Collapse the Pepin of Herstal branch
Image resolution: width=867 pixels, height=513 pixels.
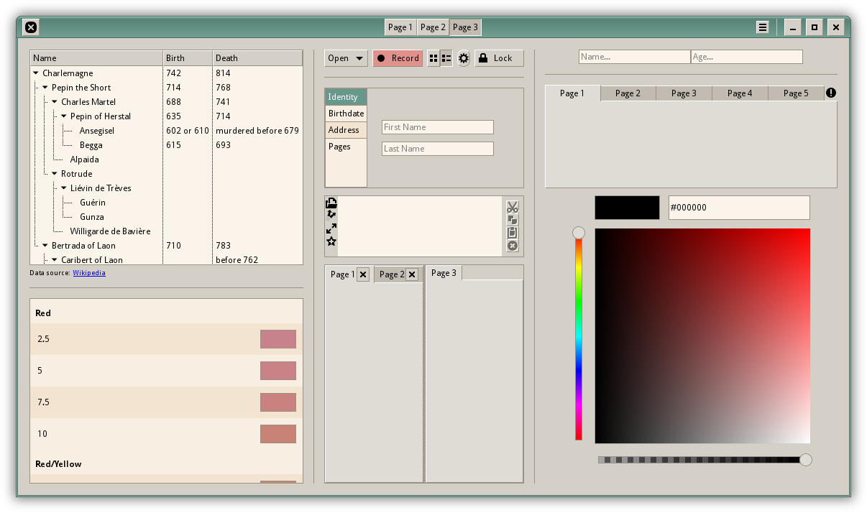pyautogui.click(x=64, y=116)
